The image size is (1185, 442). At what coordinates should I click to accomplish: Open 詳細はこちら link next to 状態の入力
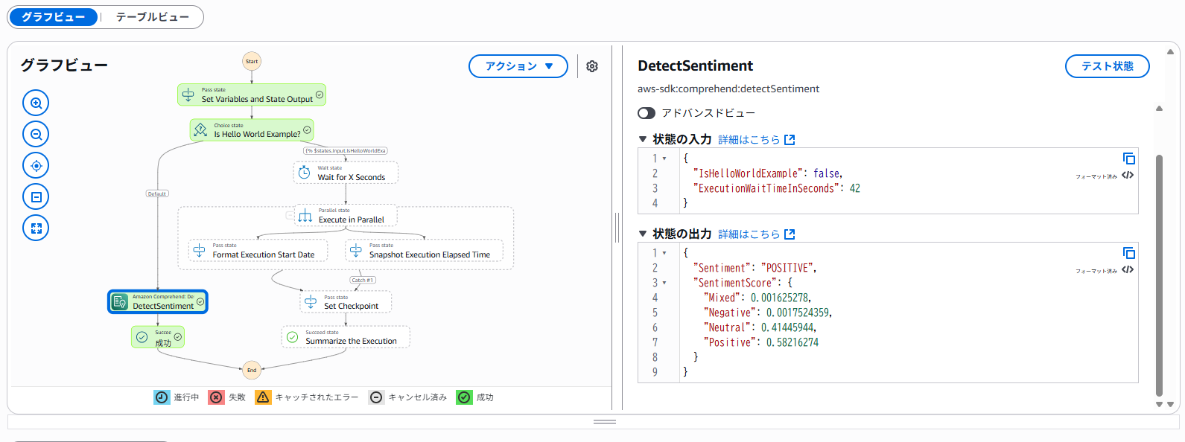(756, 140)
